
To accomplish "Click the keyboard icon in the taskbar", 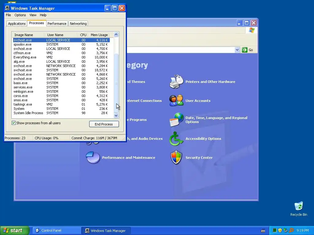I will pos(263,231).
